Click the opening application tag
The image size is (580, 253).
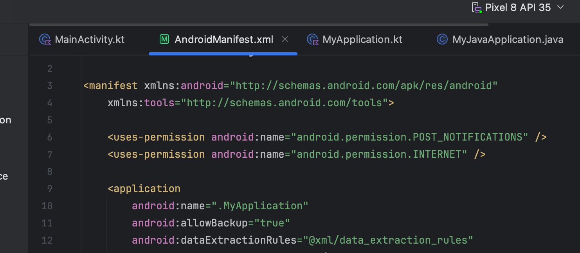pos(144,189)
